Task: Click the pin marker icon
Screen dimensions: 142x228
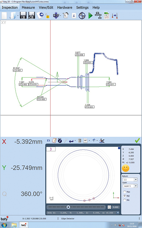Action: 94,140
